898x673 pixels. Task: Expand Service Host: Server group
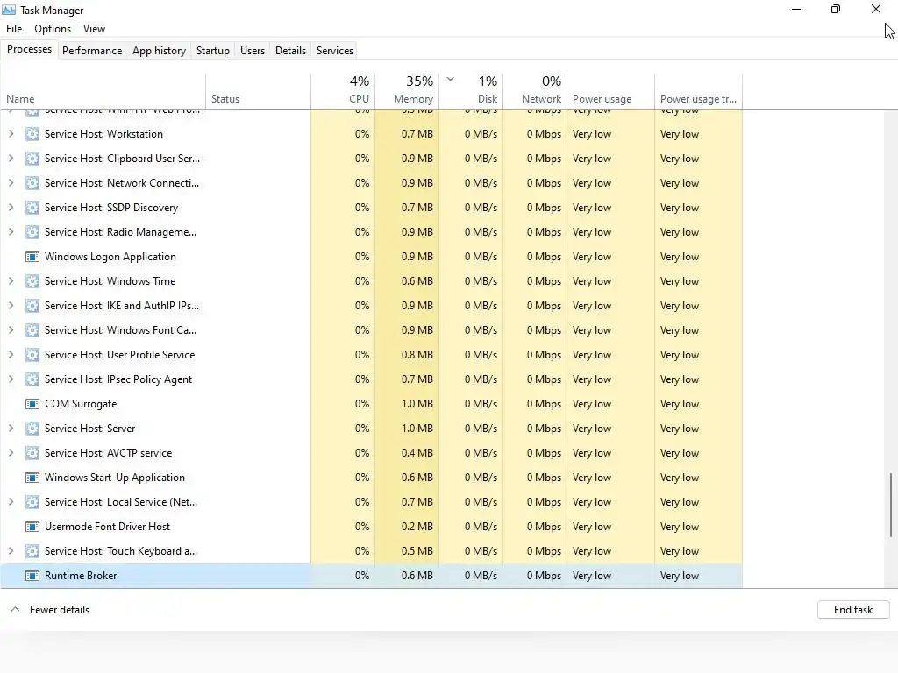[11, 429]
